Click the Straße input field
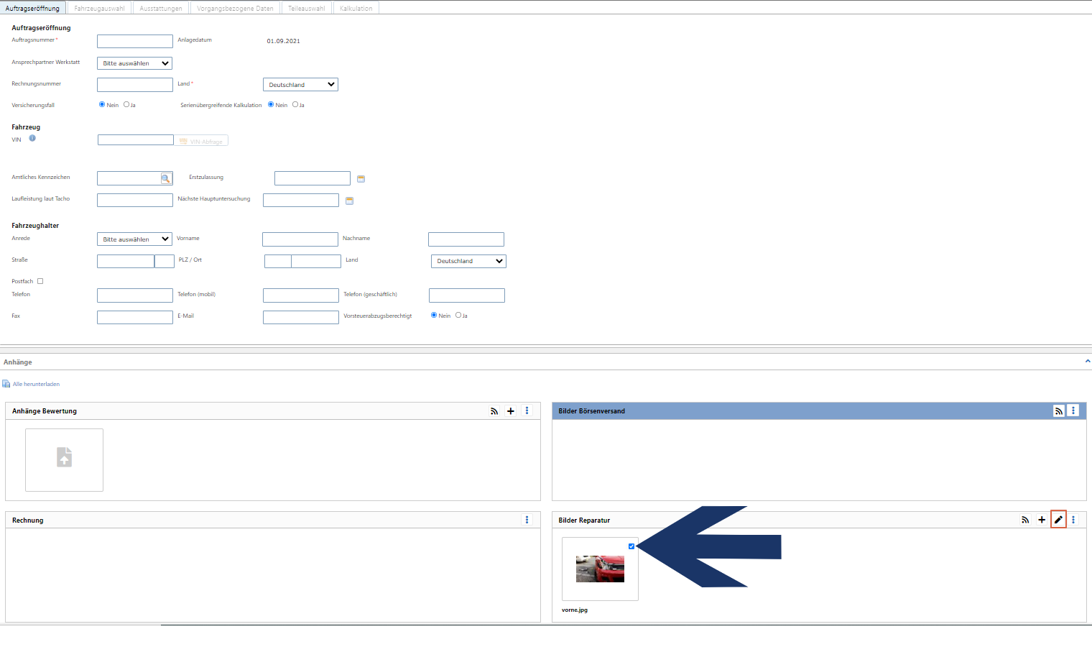1092x647 pixels. (x=126, y=261)
